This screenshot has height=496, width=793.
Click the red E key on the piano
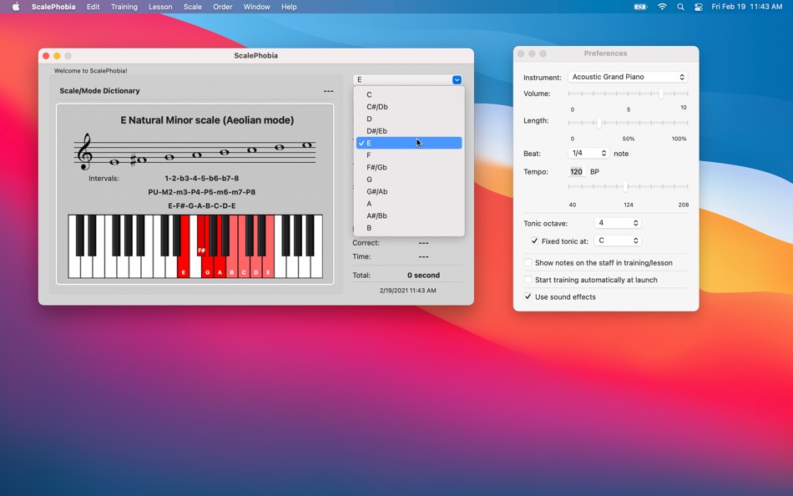pos(183,246)
